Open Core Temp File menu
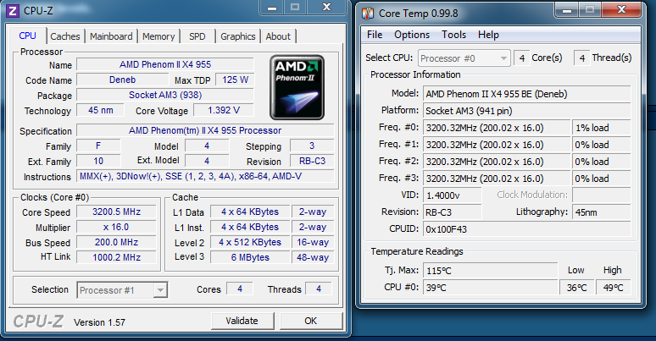 coord(375,35)
